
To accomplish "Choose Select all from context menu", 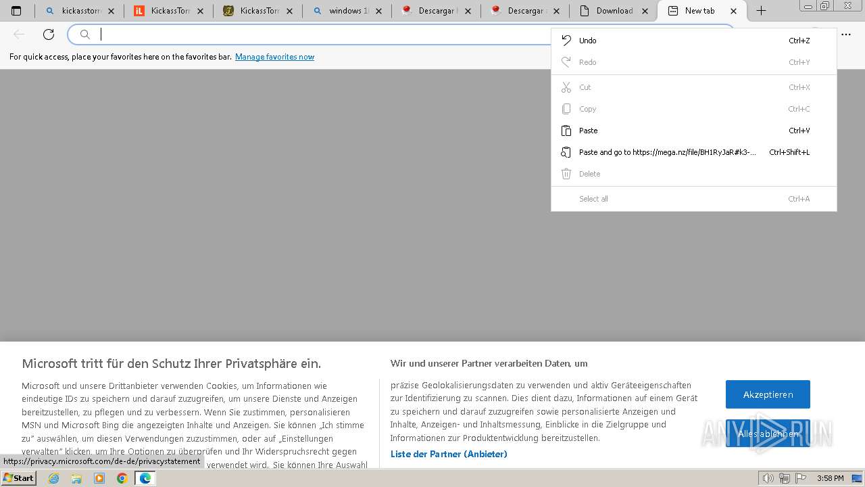I will click(694, 199).
